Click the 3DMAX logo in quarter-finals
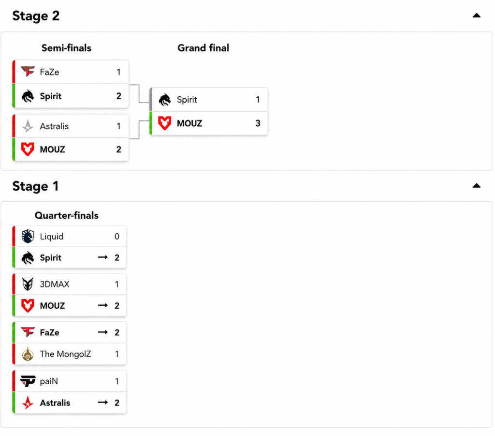This screenshot has width=495, height=436. pyautogui.click(x=28, y=284)
